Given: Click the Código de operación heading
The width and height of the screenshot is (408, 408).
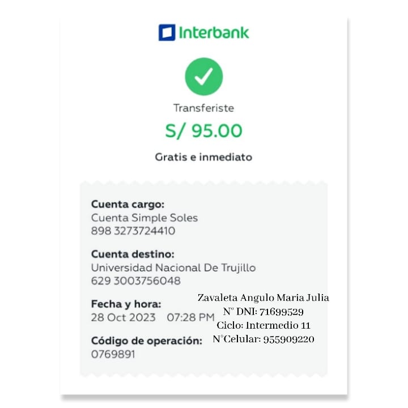Looking at the screenshot, I should pos(147,341).
